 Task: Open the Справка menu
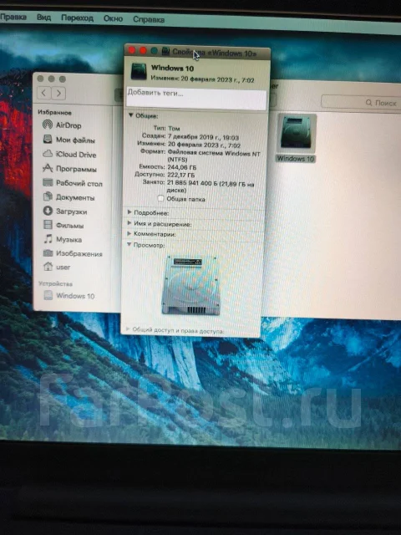tap(149, 19)
